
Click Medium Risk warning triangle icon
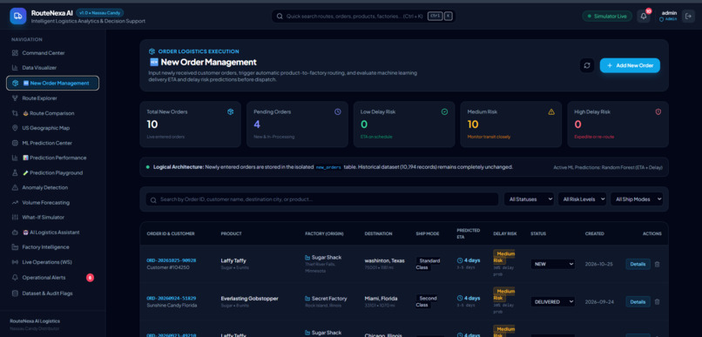tap(551, 111)
